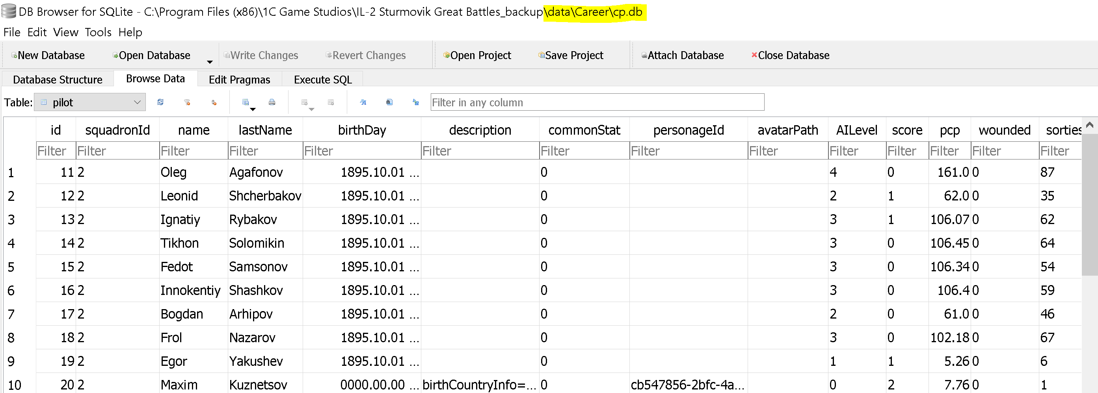Expand the new record dropdown arrow
The width and height of the screenshot is (1098, 393).
tap(312, 109)
